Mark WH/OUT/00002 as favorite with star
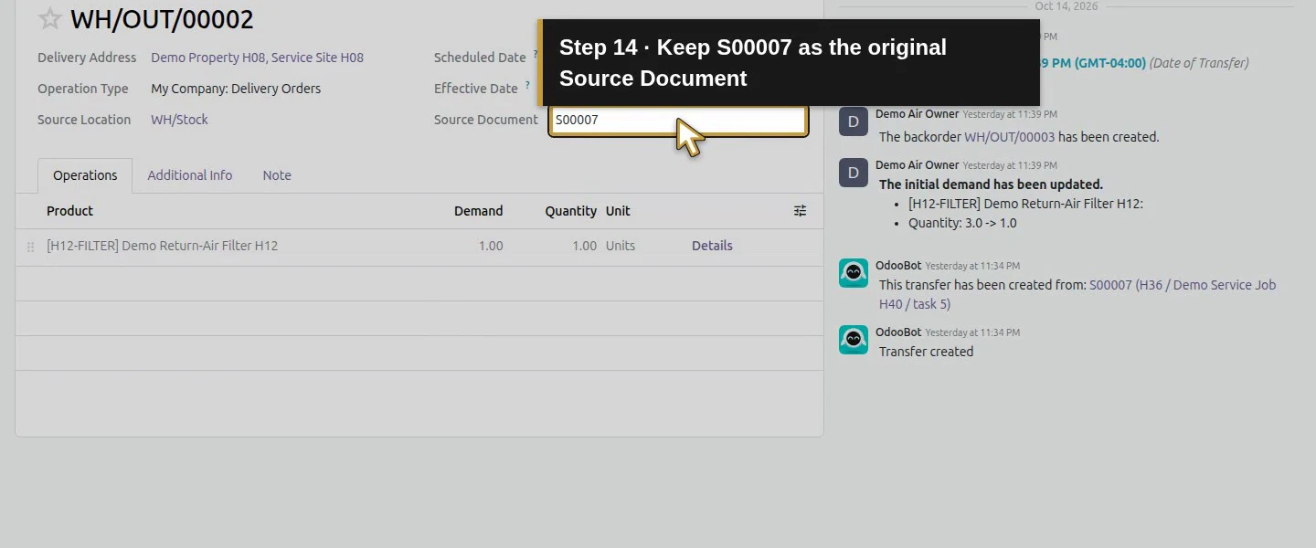Screen dimensions: 1316x548 pyautogui.click(x=50, y=19)
